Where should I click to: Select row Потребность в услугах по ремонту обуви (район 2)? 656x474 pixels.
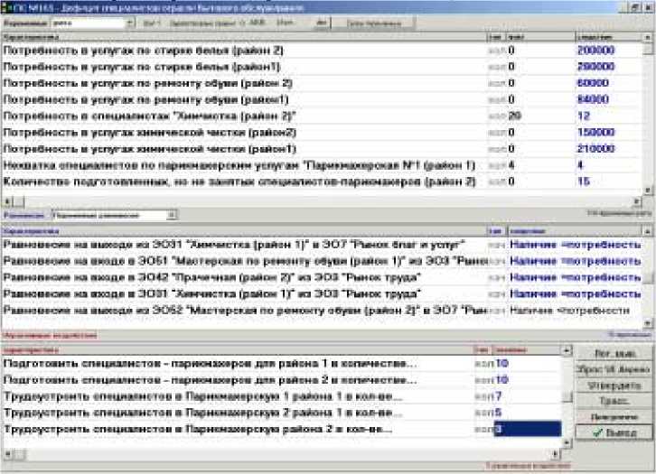click(x=322, y=83)
